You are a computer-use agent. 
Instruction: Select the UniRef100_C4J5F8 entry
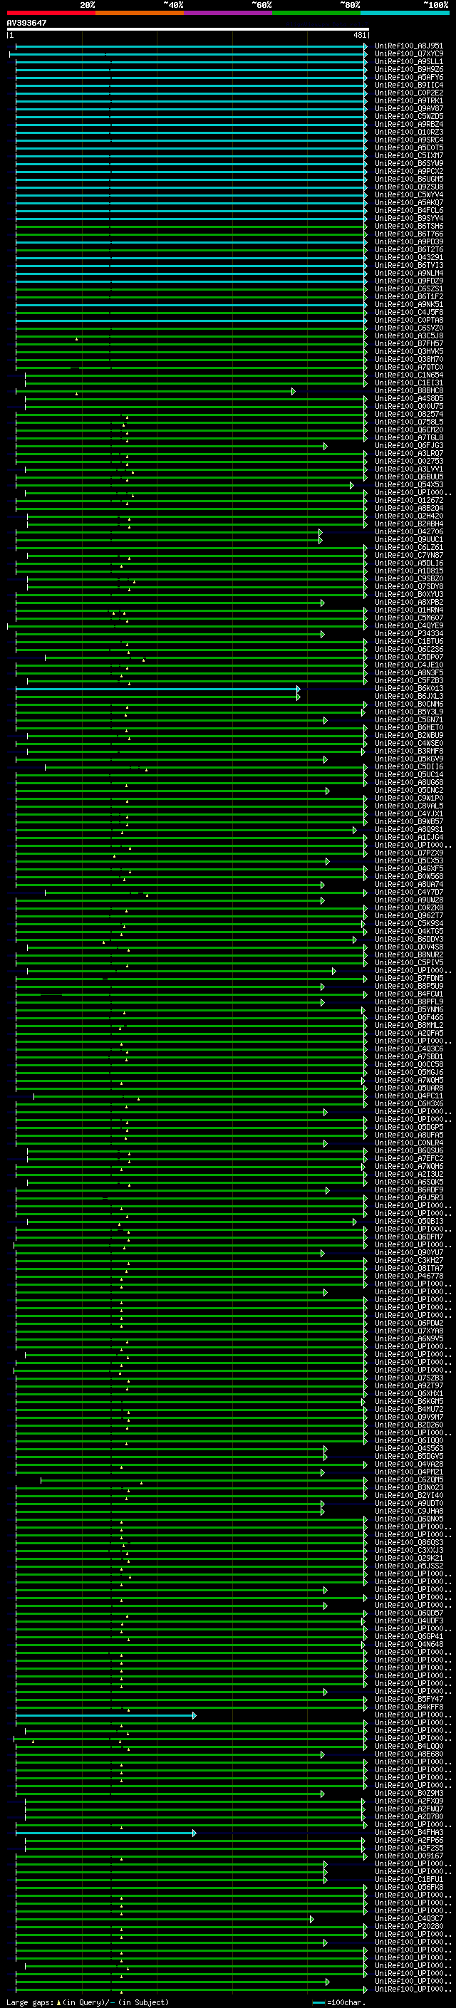(409, 313)
